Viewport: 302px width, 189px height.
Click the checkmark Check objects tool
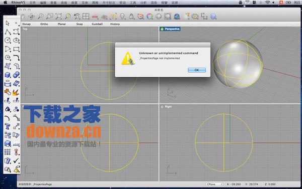tap(17, 160)
